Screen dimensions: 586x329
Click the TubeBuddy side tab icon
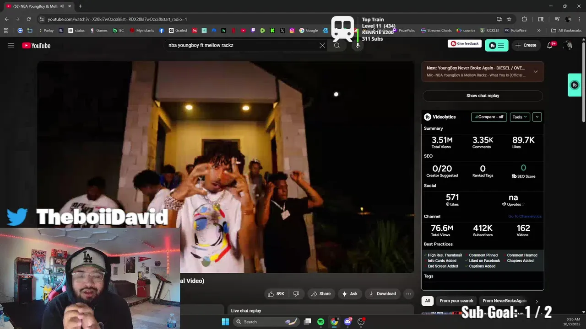(575, 85)
